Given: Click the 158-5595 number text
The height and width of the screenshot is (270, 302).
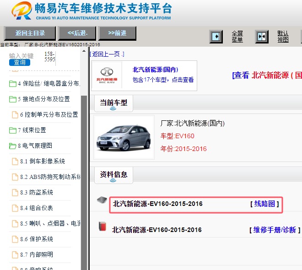Looking at the screenshot, I should coord(50,57).
